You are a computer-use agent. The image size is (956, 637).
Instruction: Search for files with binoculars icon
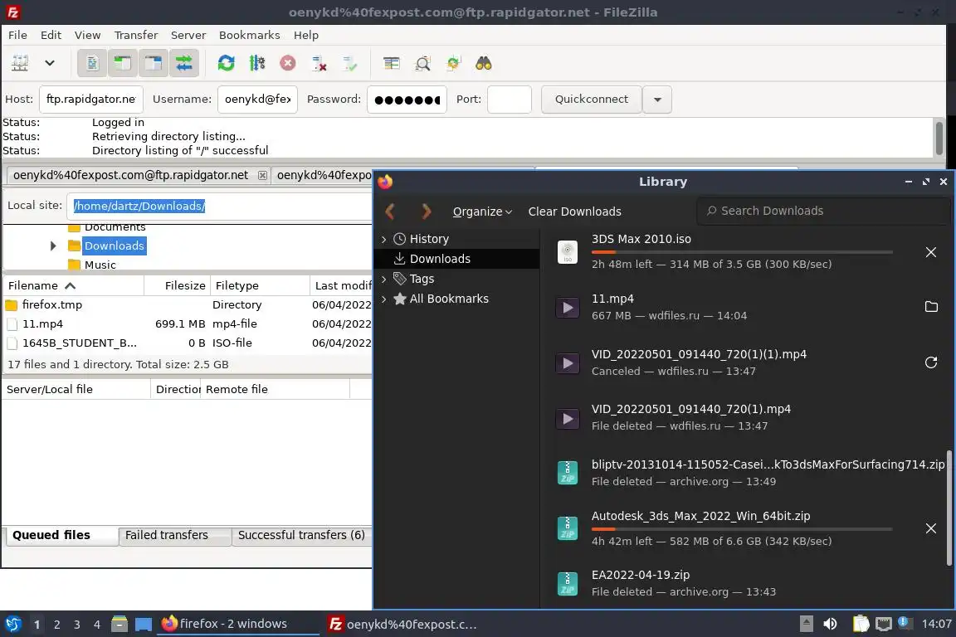[x=484, y=63]
